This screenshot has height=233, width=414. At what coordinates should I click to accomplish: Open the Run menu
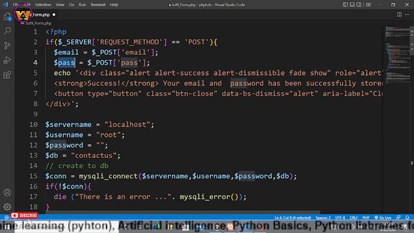(x=82, y=5)
